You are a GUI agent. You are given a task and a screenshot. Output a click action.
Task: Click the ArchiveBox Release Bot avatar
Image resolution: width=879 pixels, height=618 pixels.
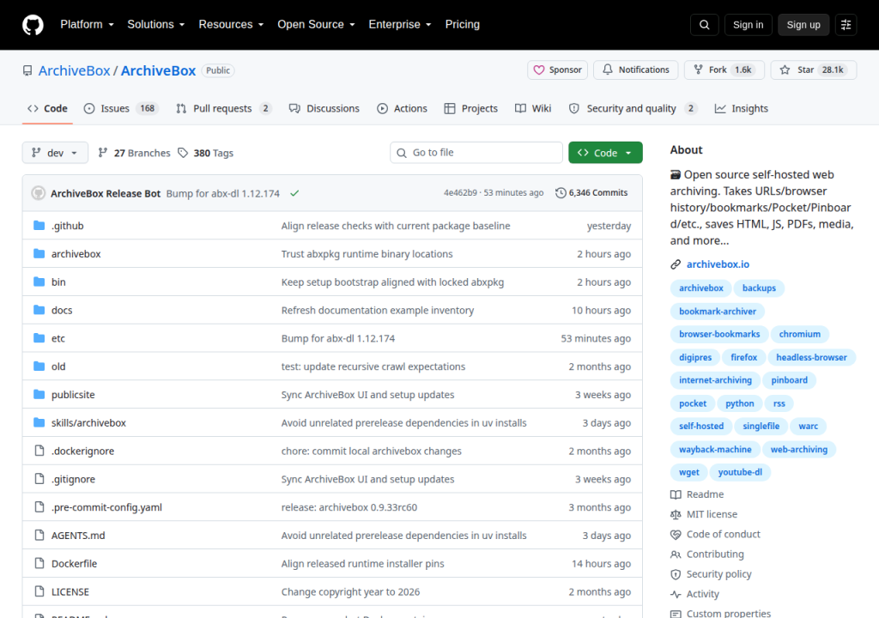click(x=38, y=193)
